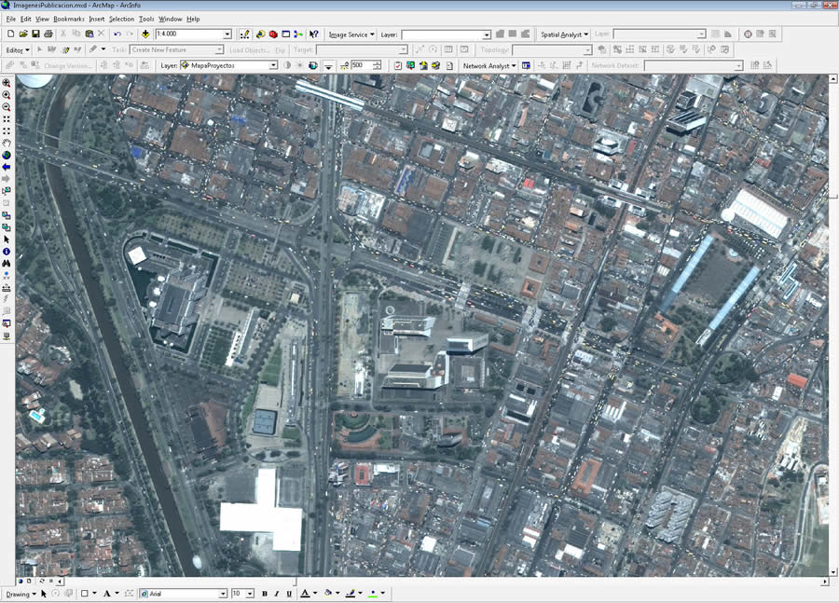This screenshot has height=603, width=839.
Task: Click the Full Extent globe icon
Action: [7, 155]
